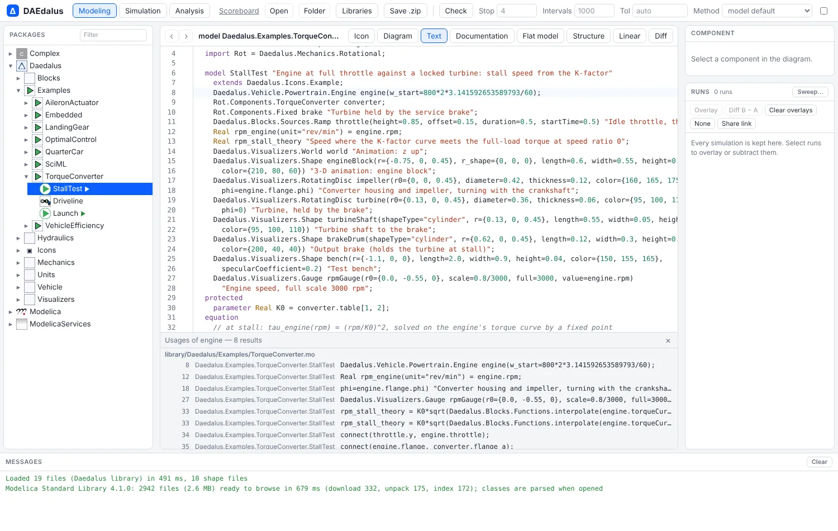
Task: Switch to the Simulation tab
Action: click(142, 11)
